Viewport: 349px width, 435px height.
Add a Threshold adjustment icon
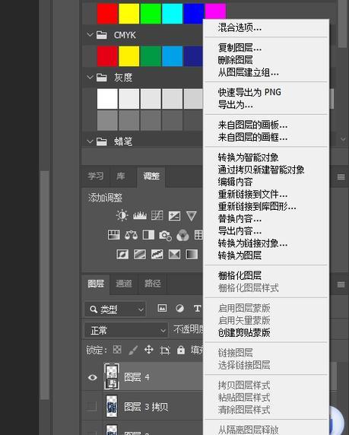click(x=157, y=254)
